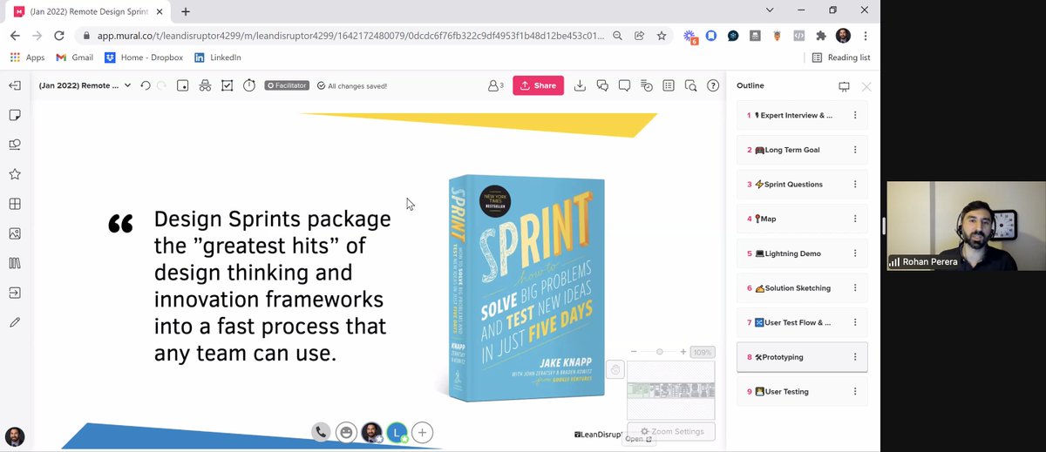Viewport: 1046px width, 452px height.
Task: Open options menu for Long Term Goal item
Action: [855, 150]
